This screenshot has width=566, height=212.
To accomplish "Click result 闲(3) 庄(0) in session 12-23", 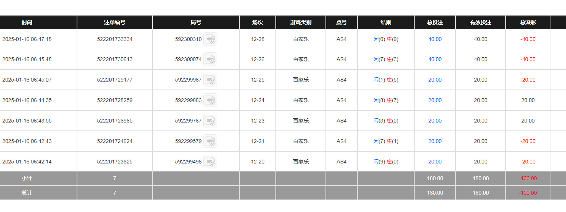I will 385,121.
